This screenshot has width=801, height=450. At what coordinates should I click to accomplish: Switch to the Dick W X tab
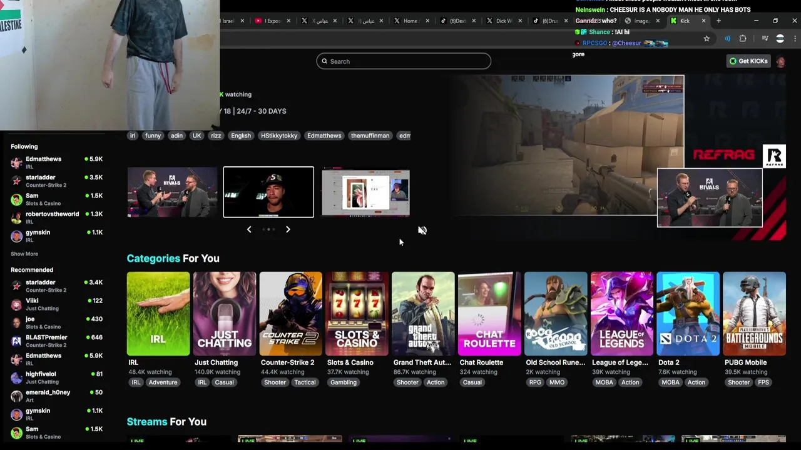[x=503, y=21]
